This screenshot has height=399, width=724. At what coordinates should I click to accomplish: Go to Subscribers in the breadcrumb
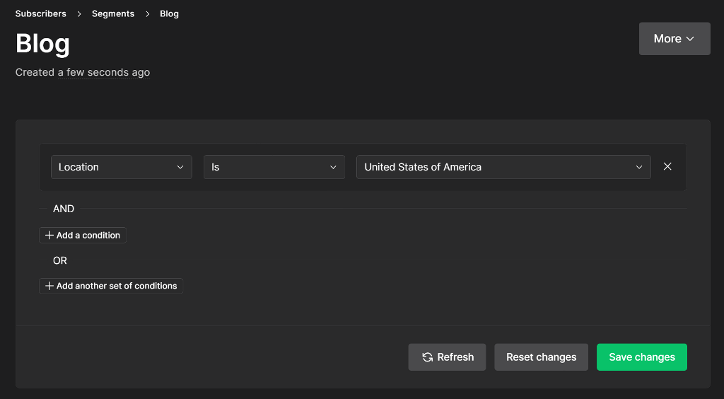41,13
